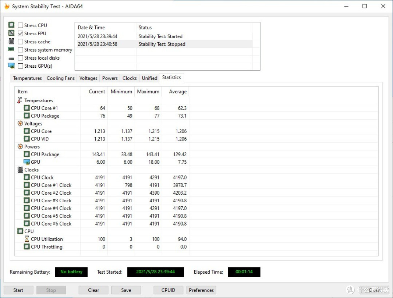
Task: Enable the Stress cache checkbox
Action: (20, 41)
